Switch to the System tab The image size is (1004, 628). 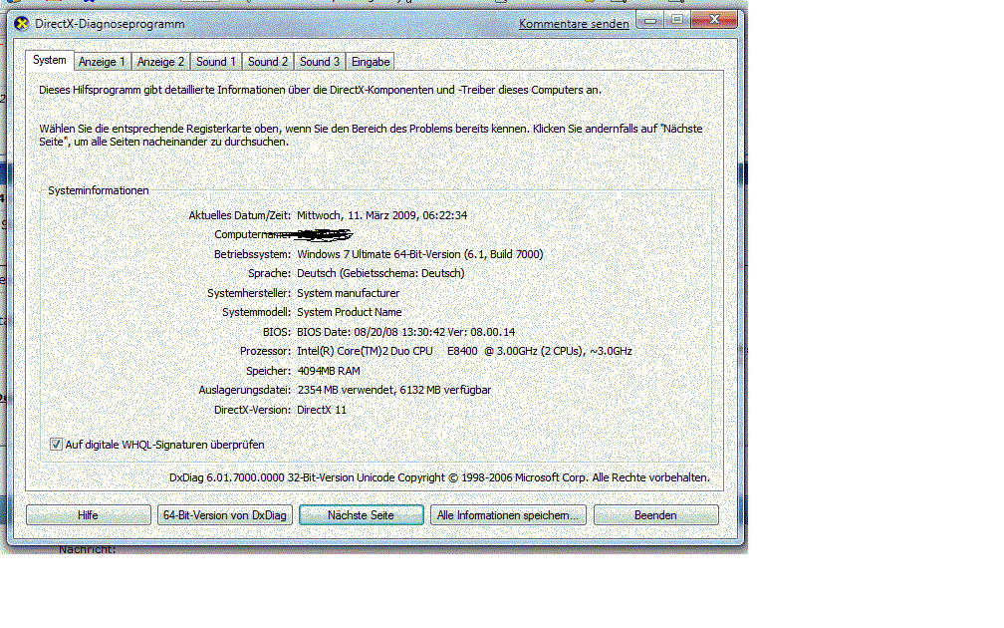[x=50, y=60]
